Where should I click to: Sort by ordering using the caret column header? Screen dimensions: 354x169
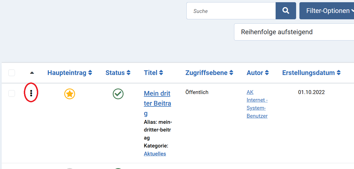(x=32, y=73)
